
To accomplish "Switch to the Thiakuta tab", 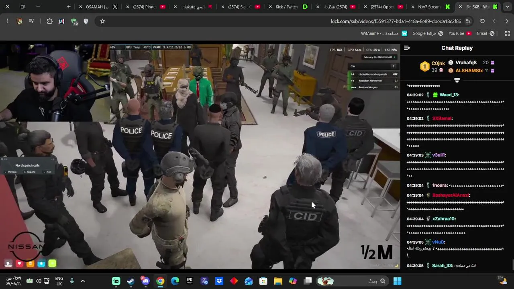I will (x=193, y=7).
